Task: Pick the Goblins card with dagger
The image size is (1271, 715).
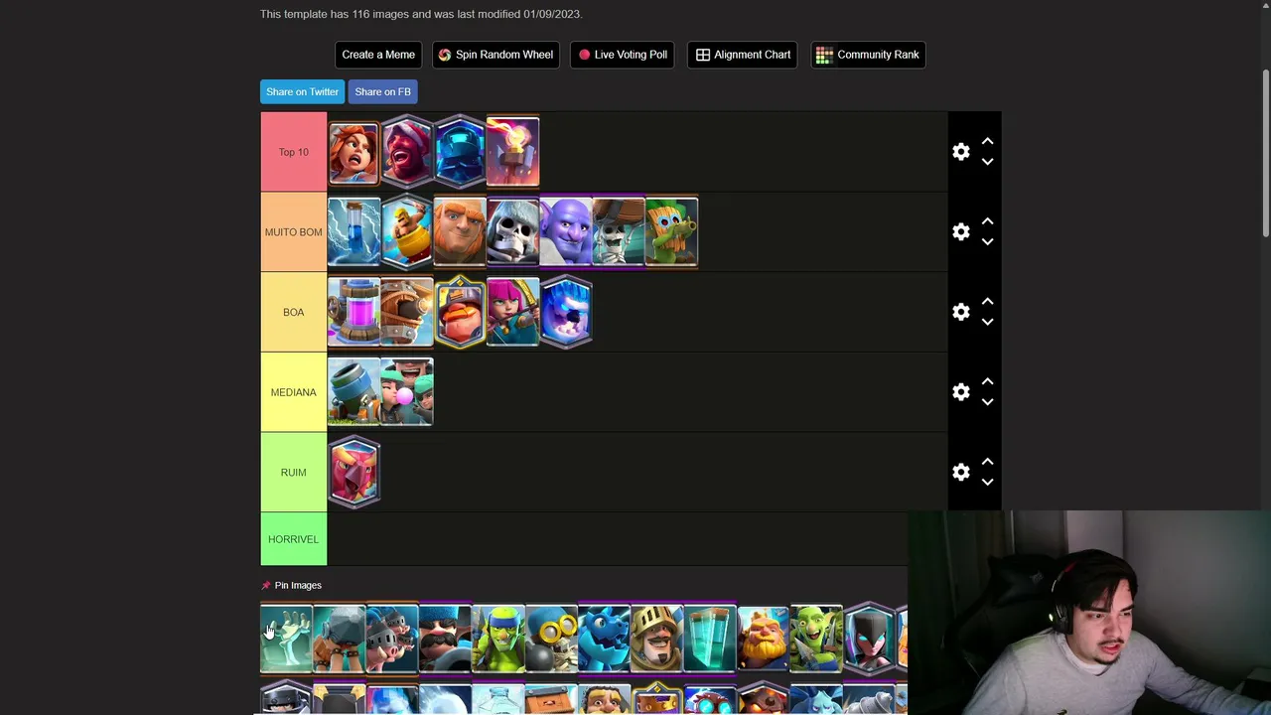Action: tap(816, 639)
